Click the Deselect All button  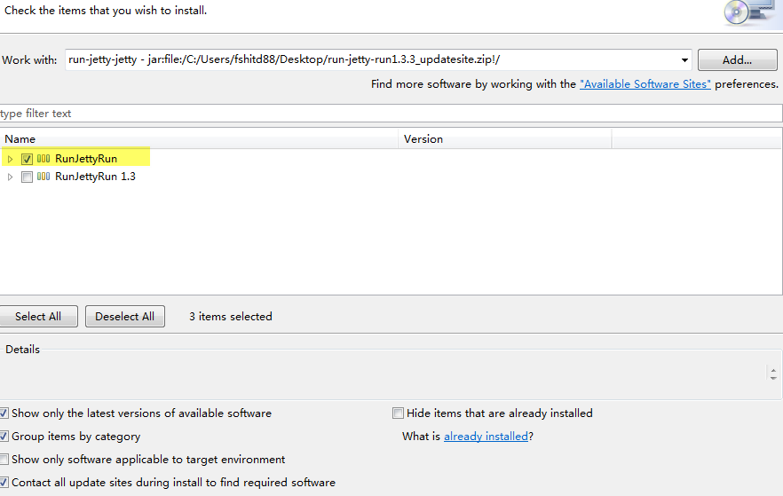(125, 317)
